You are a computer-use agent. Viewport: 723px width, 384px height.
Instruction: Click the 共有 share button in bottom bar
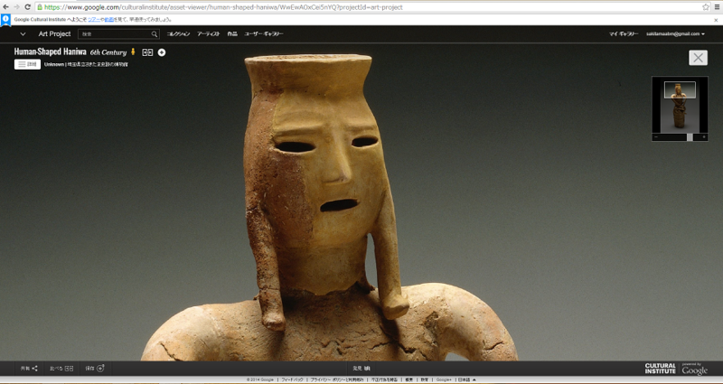tap(29, 369)
